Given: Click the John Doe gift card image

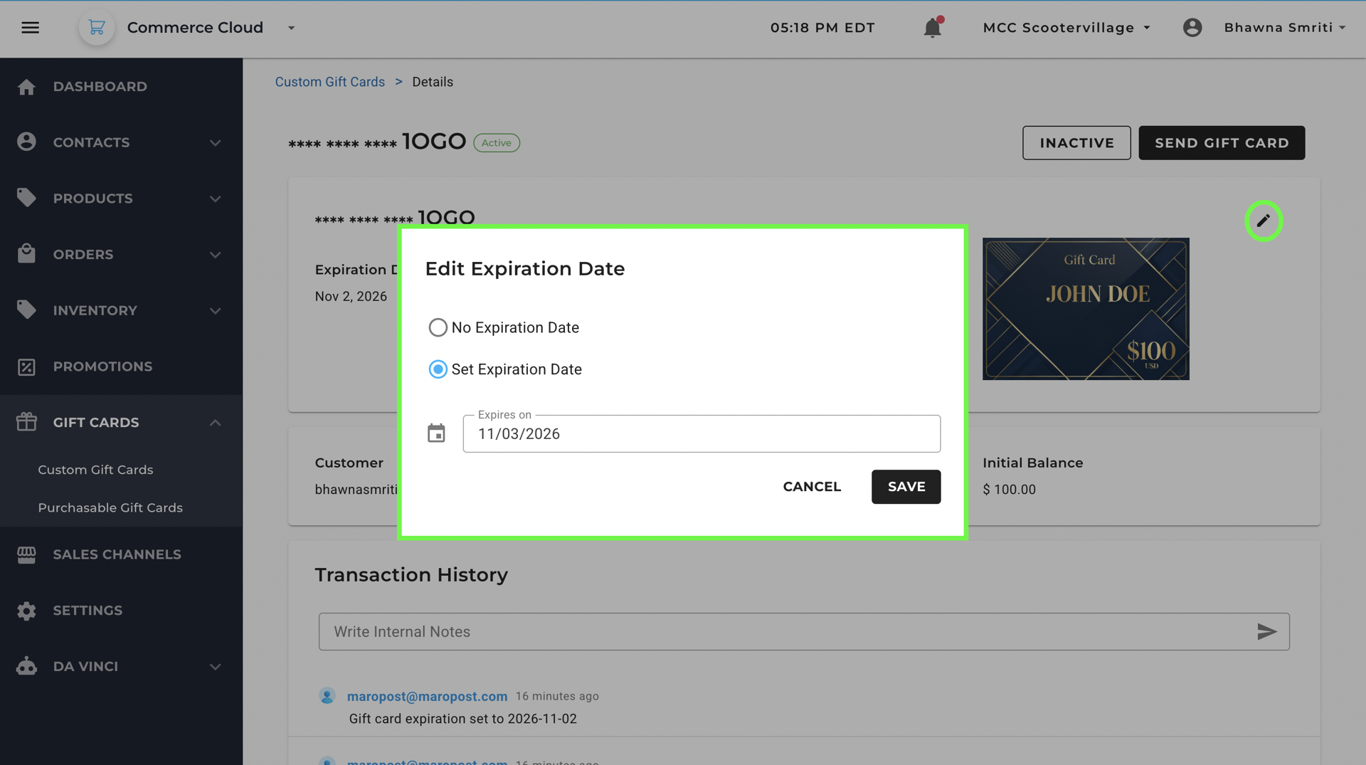Looking at the screenshot, I should 1086,309.
